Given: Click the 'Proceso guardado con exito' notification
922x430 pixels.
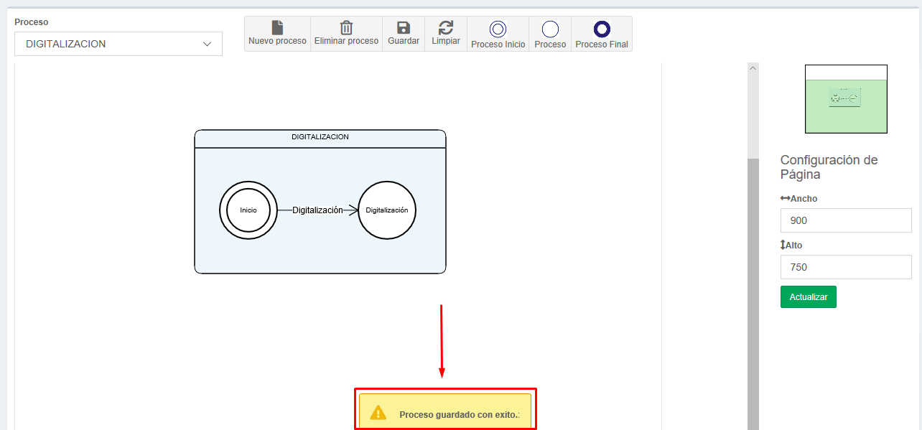Looking at the screenshot, I should coord(458,414).
